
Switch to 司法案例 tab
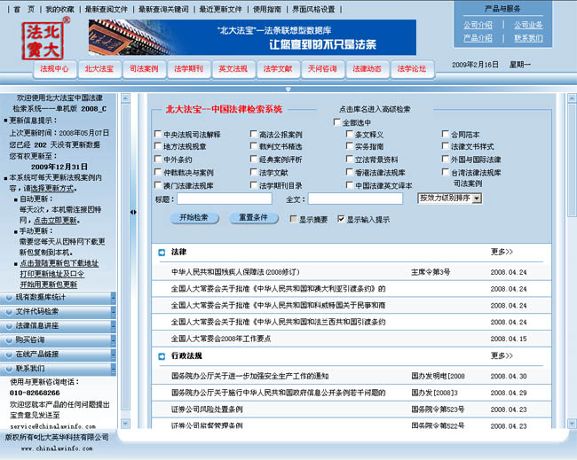[x=144, y=69]
